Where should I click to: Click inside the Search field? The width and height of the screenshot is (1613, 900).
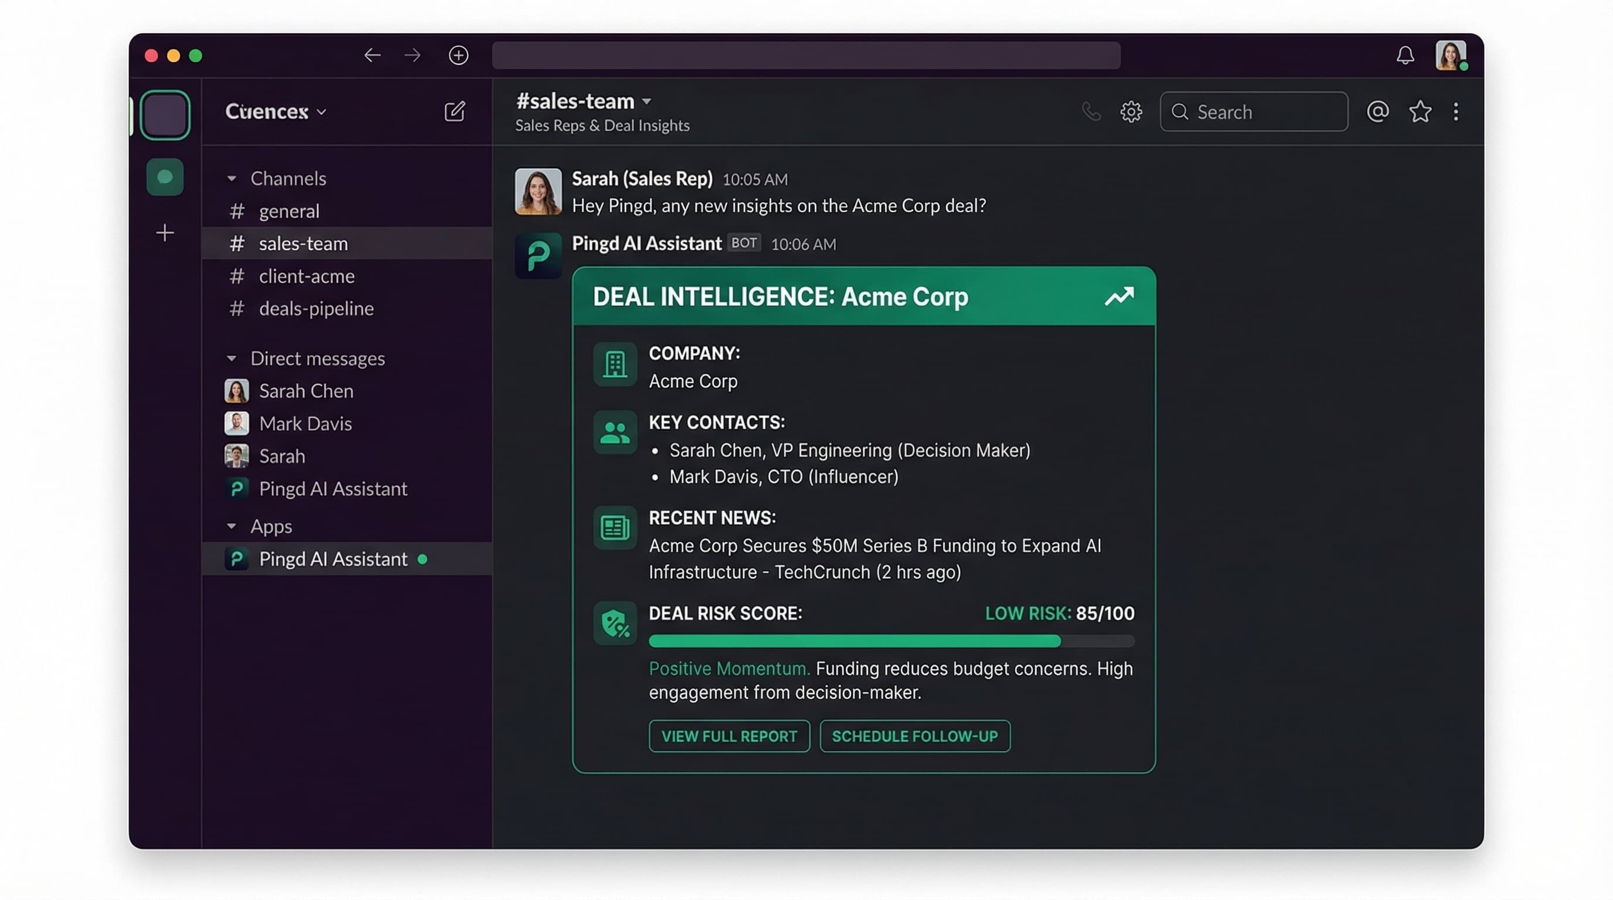click(1254, 111)
